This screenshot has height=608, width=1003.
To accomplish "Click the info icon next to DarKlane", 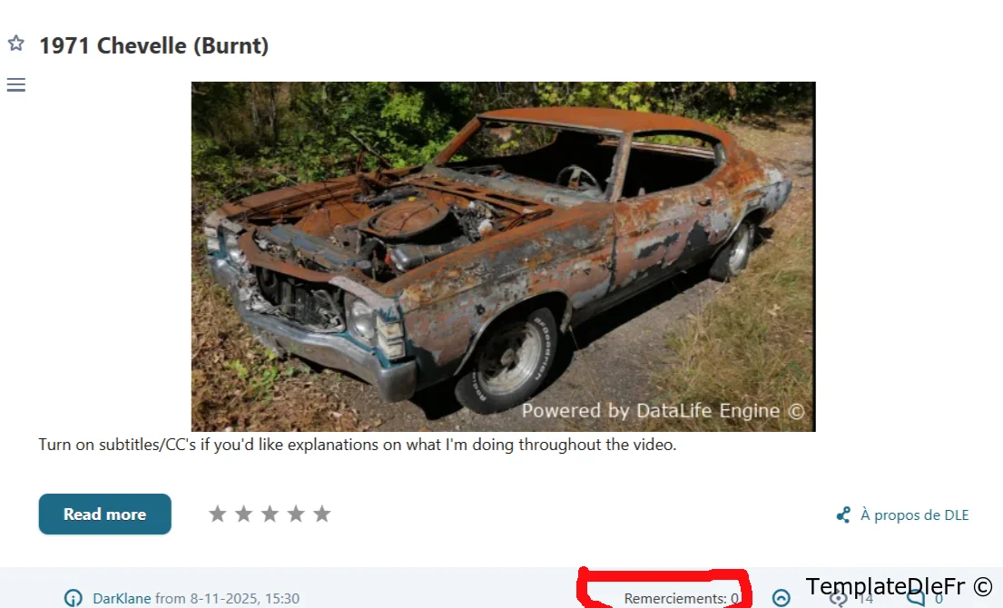I will click(73, 598).
